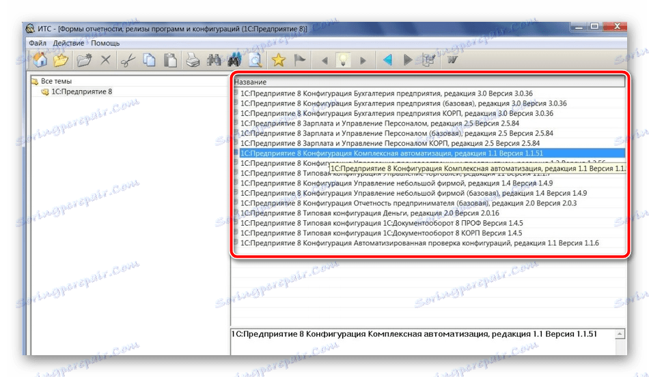Click the blue back arrow

click(387, 60)
